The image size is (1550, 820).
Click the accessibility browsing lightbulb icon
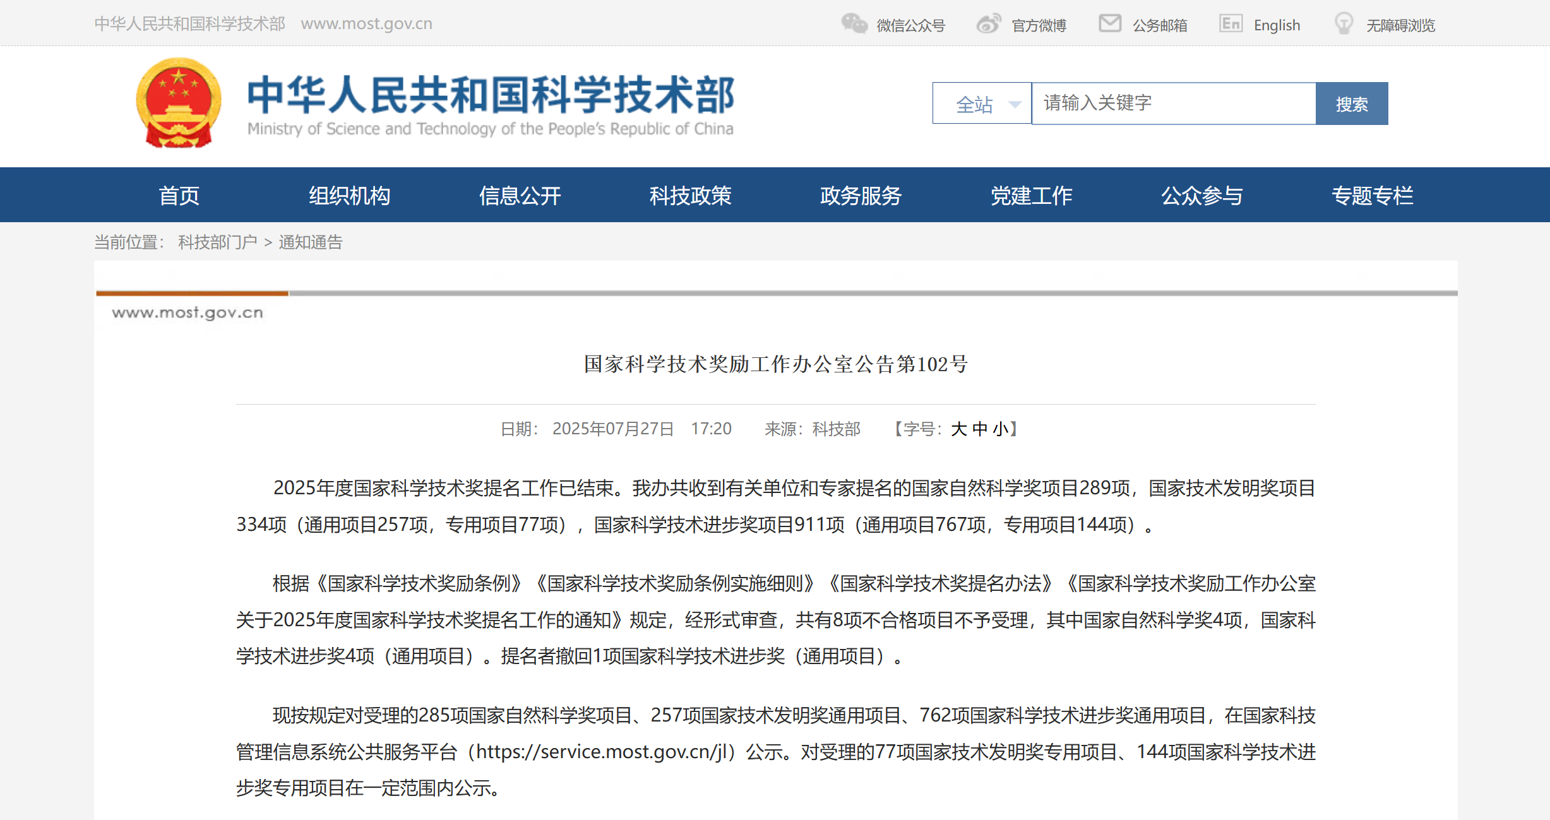pyautogui.click(x=1344, y=24)
